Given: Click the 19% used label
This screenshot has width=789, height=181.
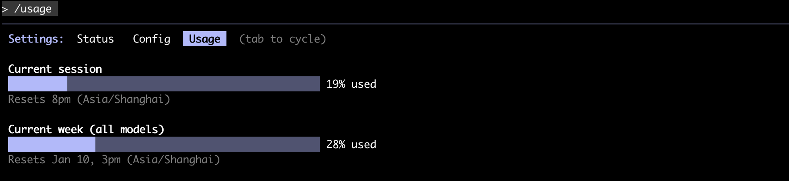Looking at the screenshot, I should 351,84.
